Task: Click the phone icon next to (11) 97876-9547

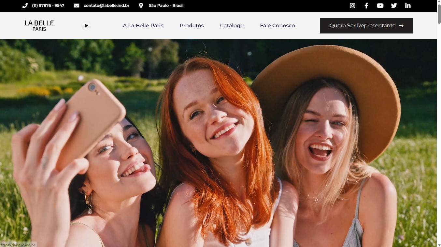Action: point(25,6)
